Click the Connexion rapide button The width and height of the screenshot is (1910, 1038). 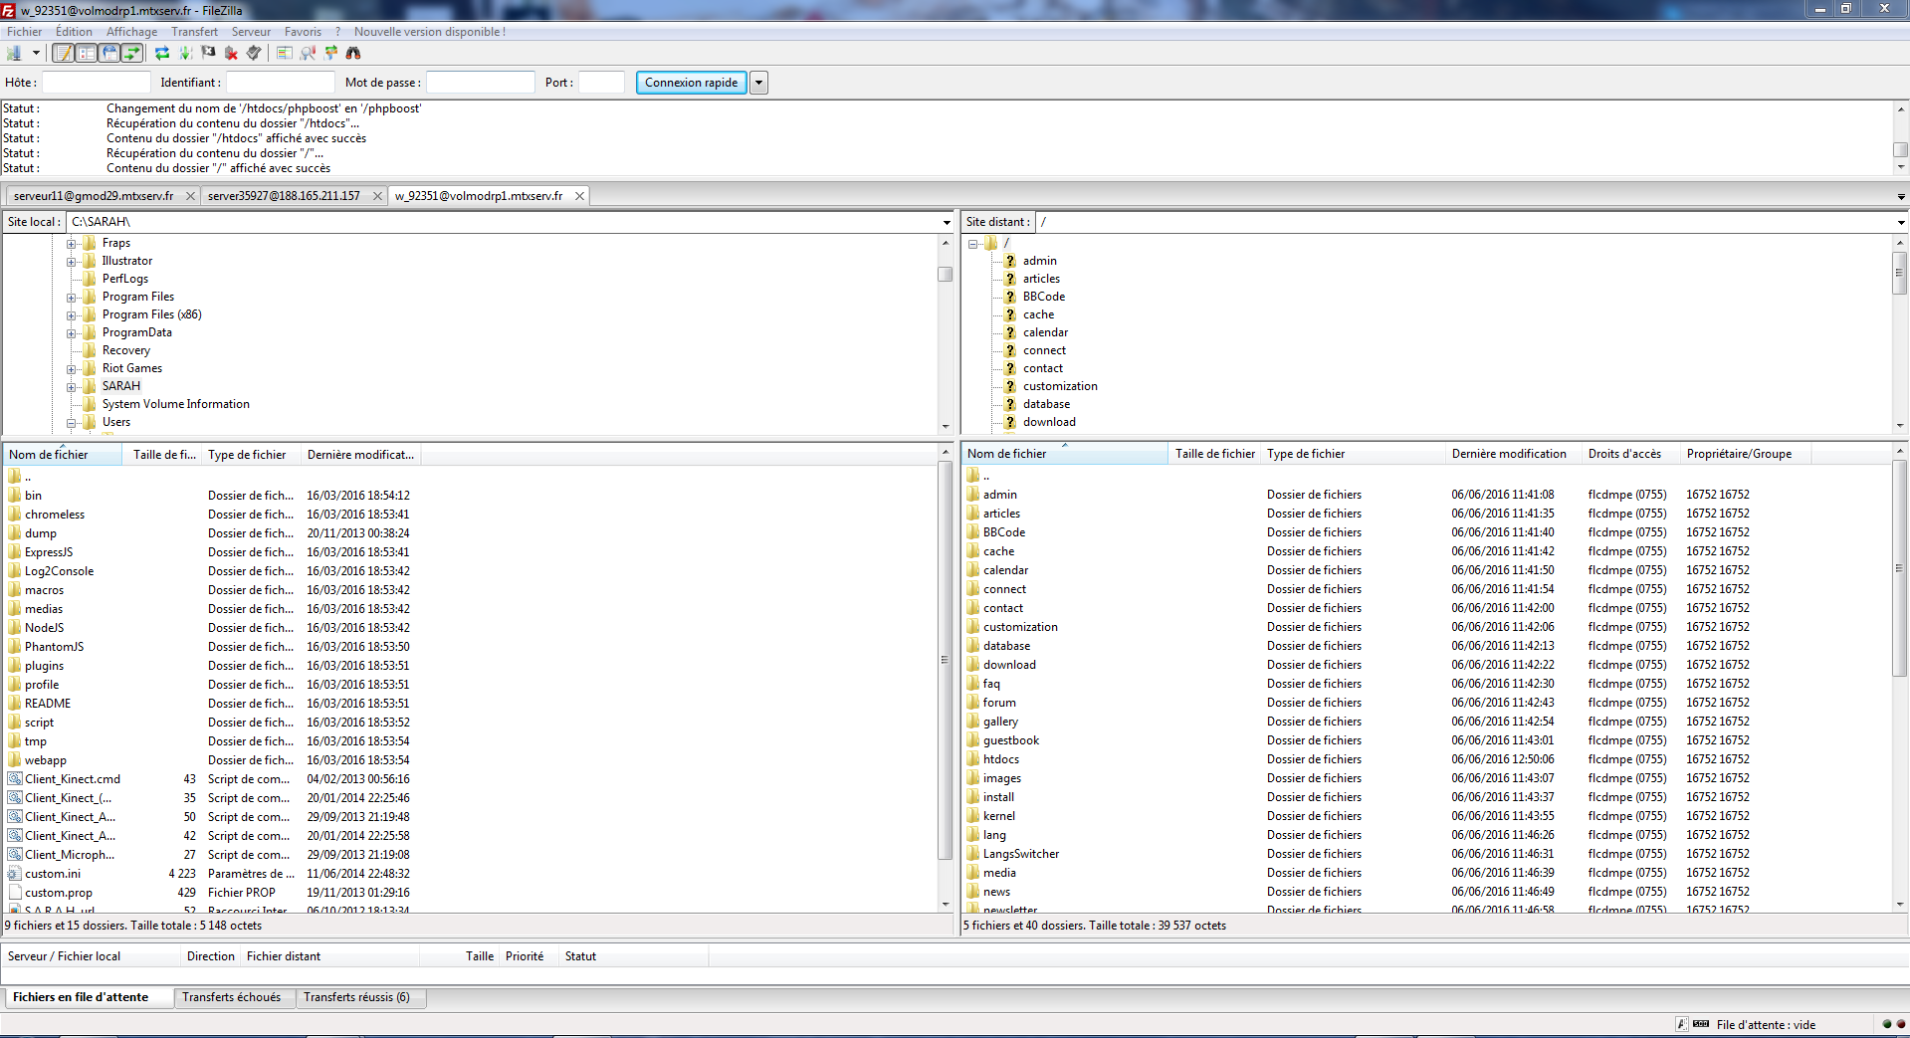(x=691, y=83)
